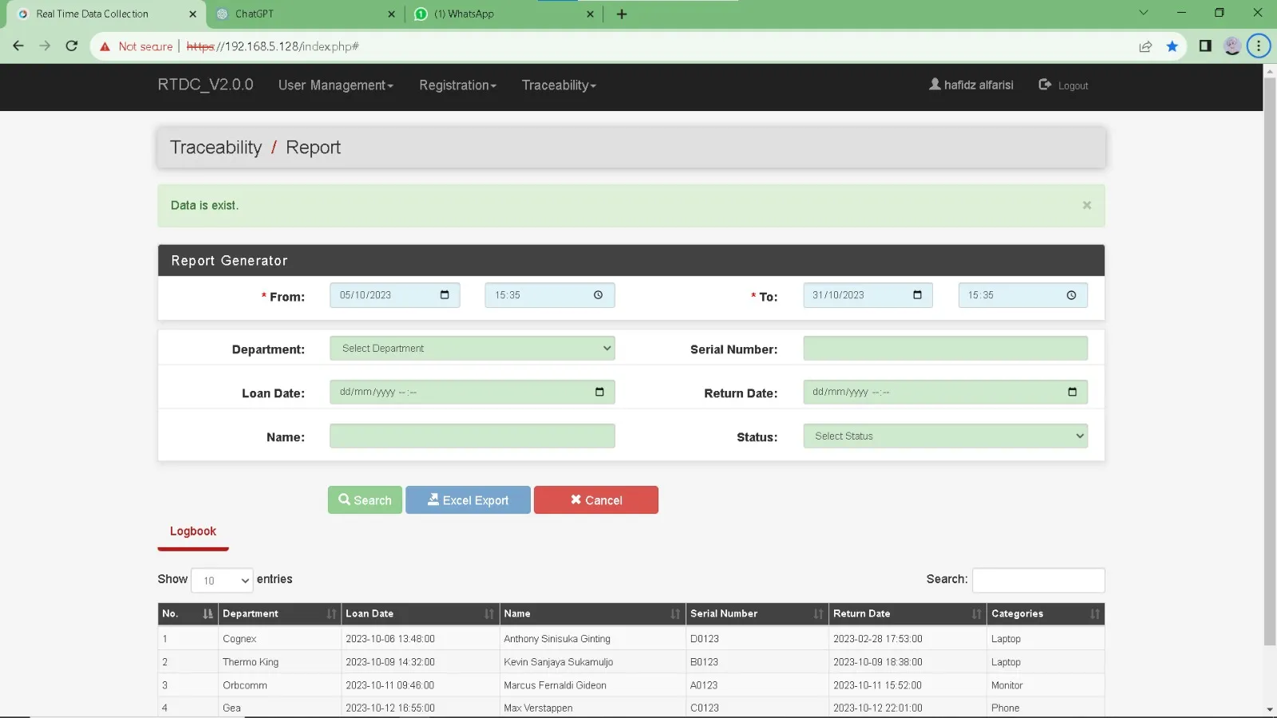This screenshot has width=1277, height=718.
Task: Open the Select Department dropdown
Action: (472, 348)
